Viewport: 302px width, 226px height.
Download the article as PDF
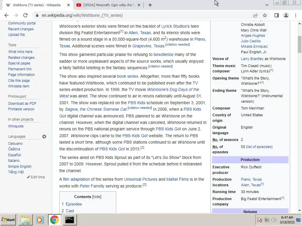(x=22, y=103)
